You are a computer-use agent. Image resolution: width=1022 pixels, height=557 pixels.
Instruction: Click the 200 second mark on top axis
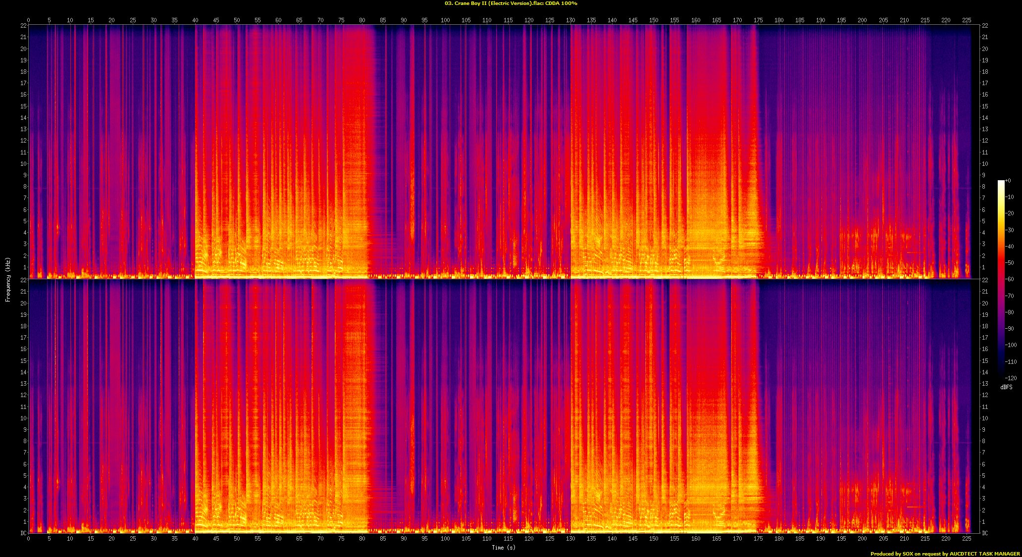pyautogui.click(x=863, y=20)
